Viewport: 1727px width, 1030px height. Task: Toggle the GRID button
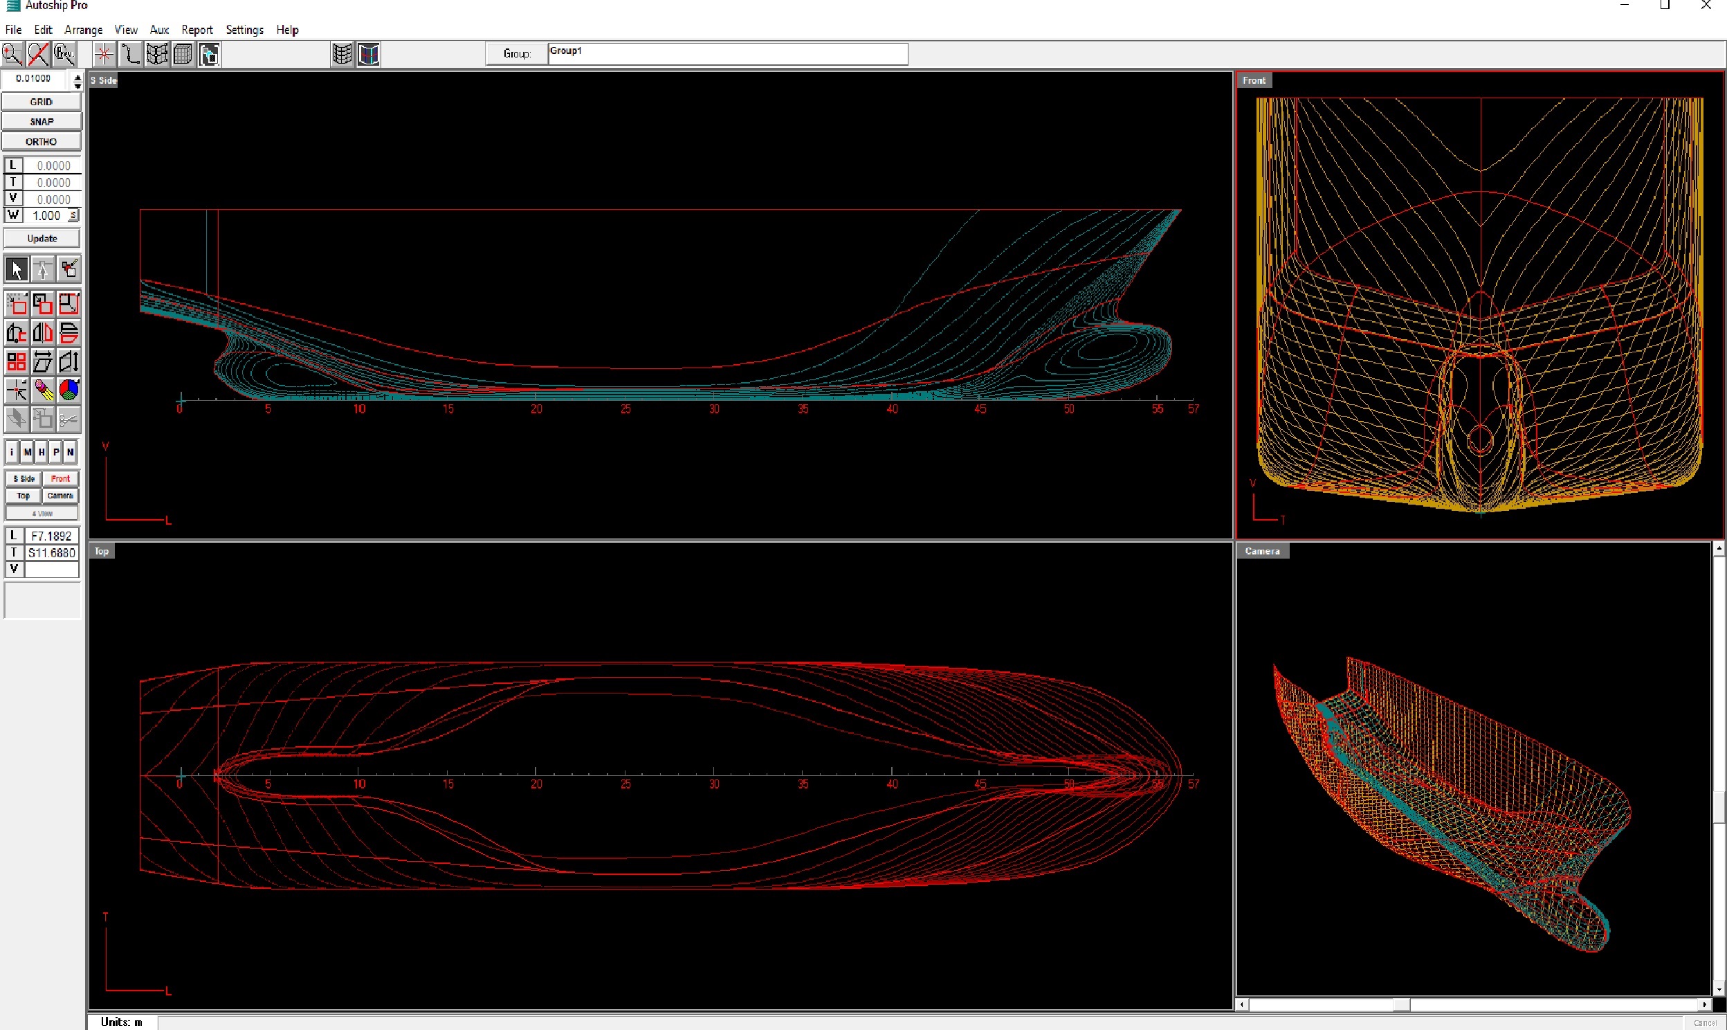(x=42, y=102)
